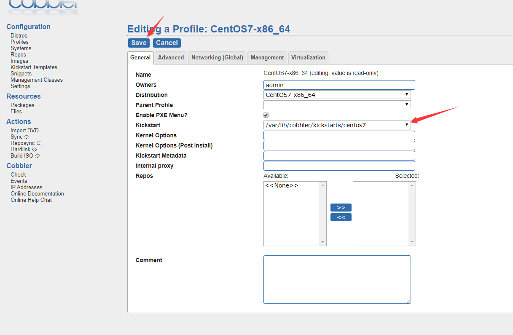The height and width of the screenshot is (335, 513).
Task: Save the profile changes
Action: click(x=139, y=43)
